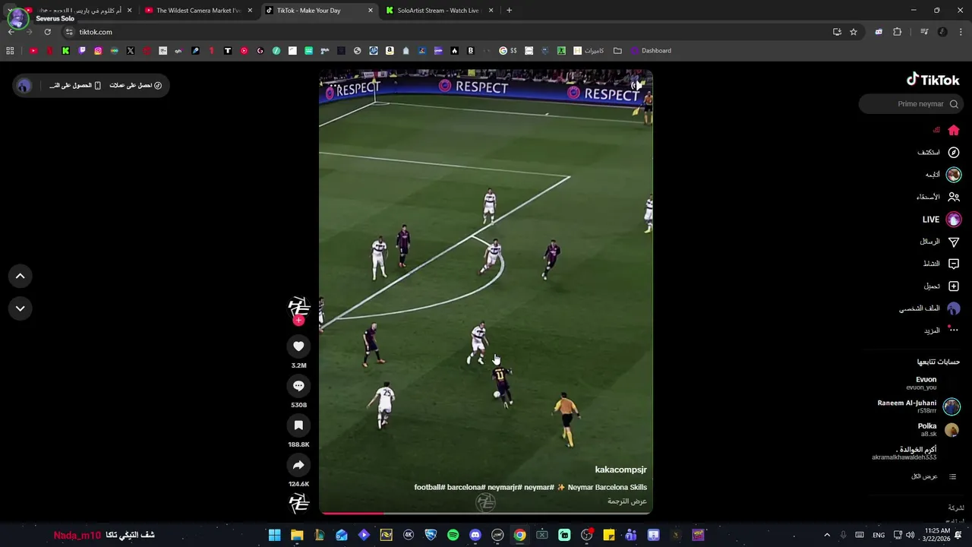Screen dimensions: 972x547
Task: Open the followed account Polka
Action: tap(938, 430)
